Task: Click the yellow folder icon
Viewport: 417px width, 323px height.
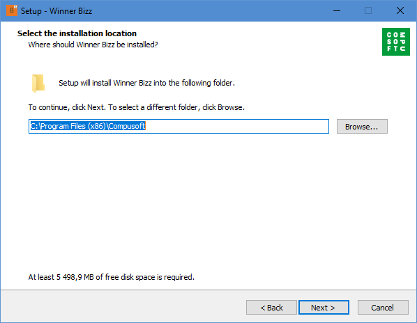Action: [x=38, y=84]
